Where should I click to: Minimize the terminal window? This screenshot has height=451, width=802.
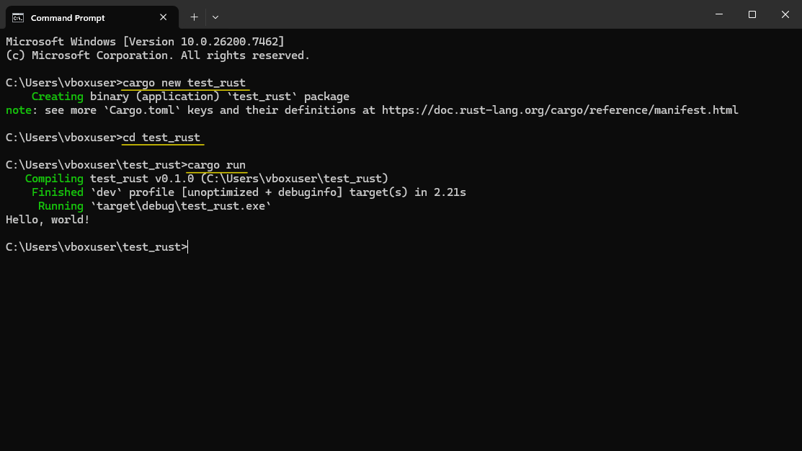point(720,14)
